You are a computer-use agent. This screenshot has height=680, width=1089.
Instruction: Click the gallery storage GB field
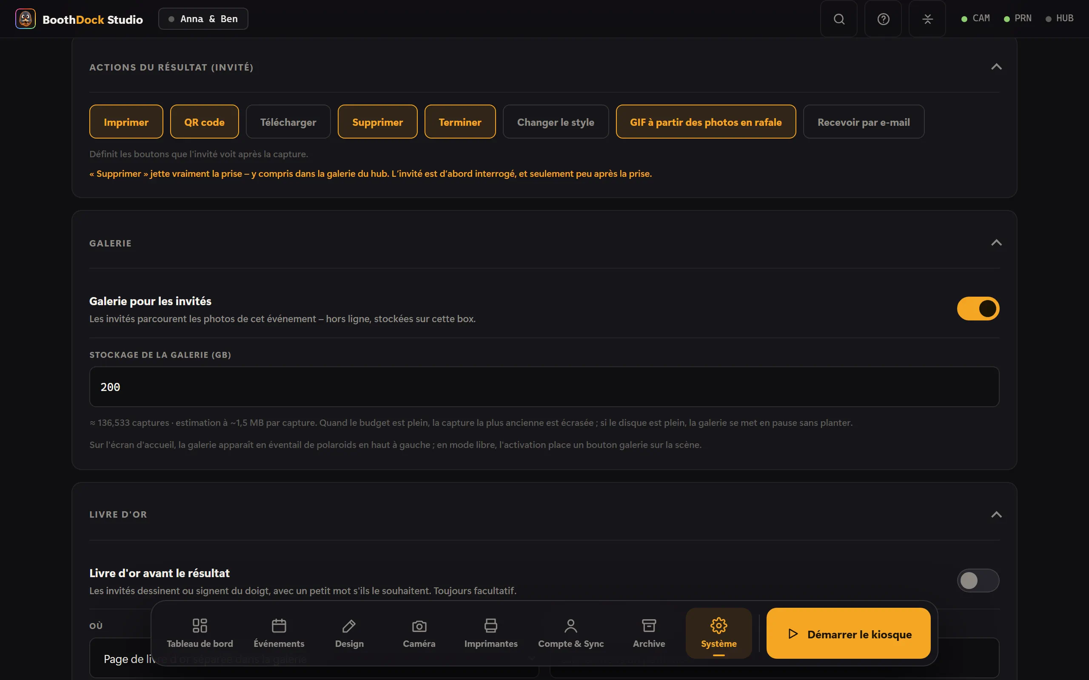click(x=544, y=387)
